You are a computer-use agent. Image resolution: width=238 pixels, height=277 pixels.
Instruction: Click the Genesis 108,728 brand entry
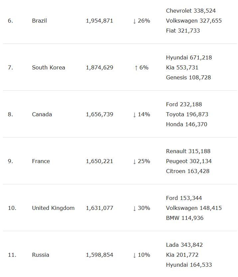tap(188, 77)
